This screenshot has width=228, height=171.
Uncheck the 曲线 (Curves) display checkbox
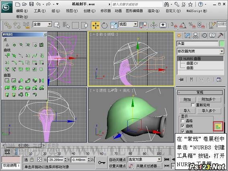click(183, 126)
